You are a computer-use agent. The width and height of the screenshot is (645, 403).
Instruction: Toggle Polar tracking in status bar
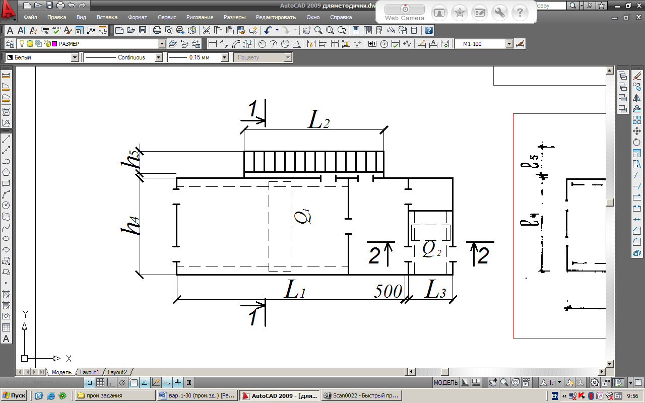(122, 382)
